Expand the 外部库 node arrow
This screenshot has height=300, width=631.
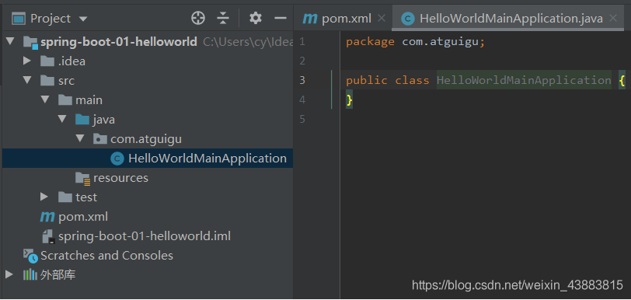click(9, 274)
